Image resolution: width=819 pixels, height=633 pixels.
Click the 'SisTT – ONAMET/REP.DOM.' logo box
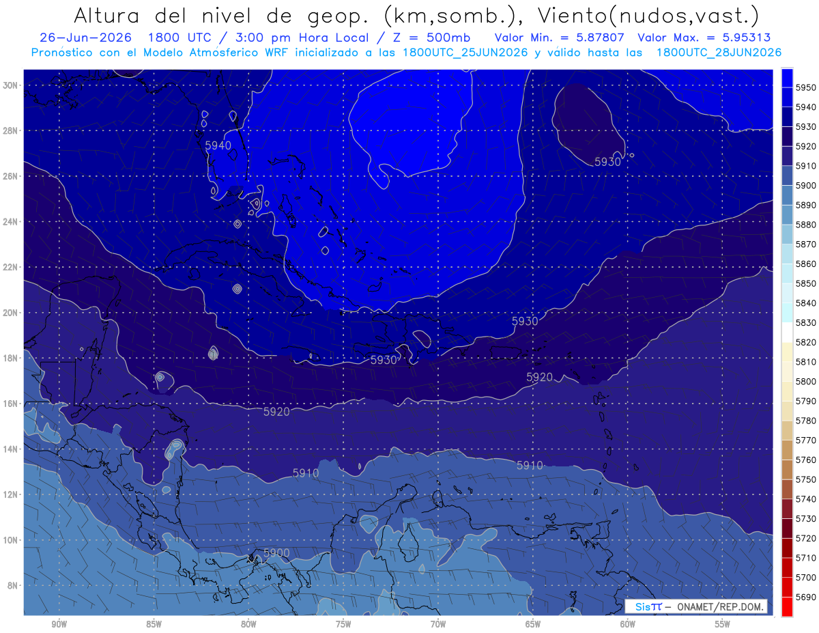pos(696,606)
